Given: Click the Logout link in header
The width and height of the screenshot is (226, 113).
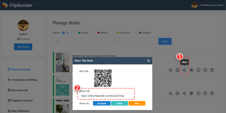Looking at the screenshot, I should 219,5.
